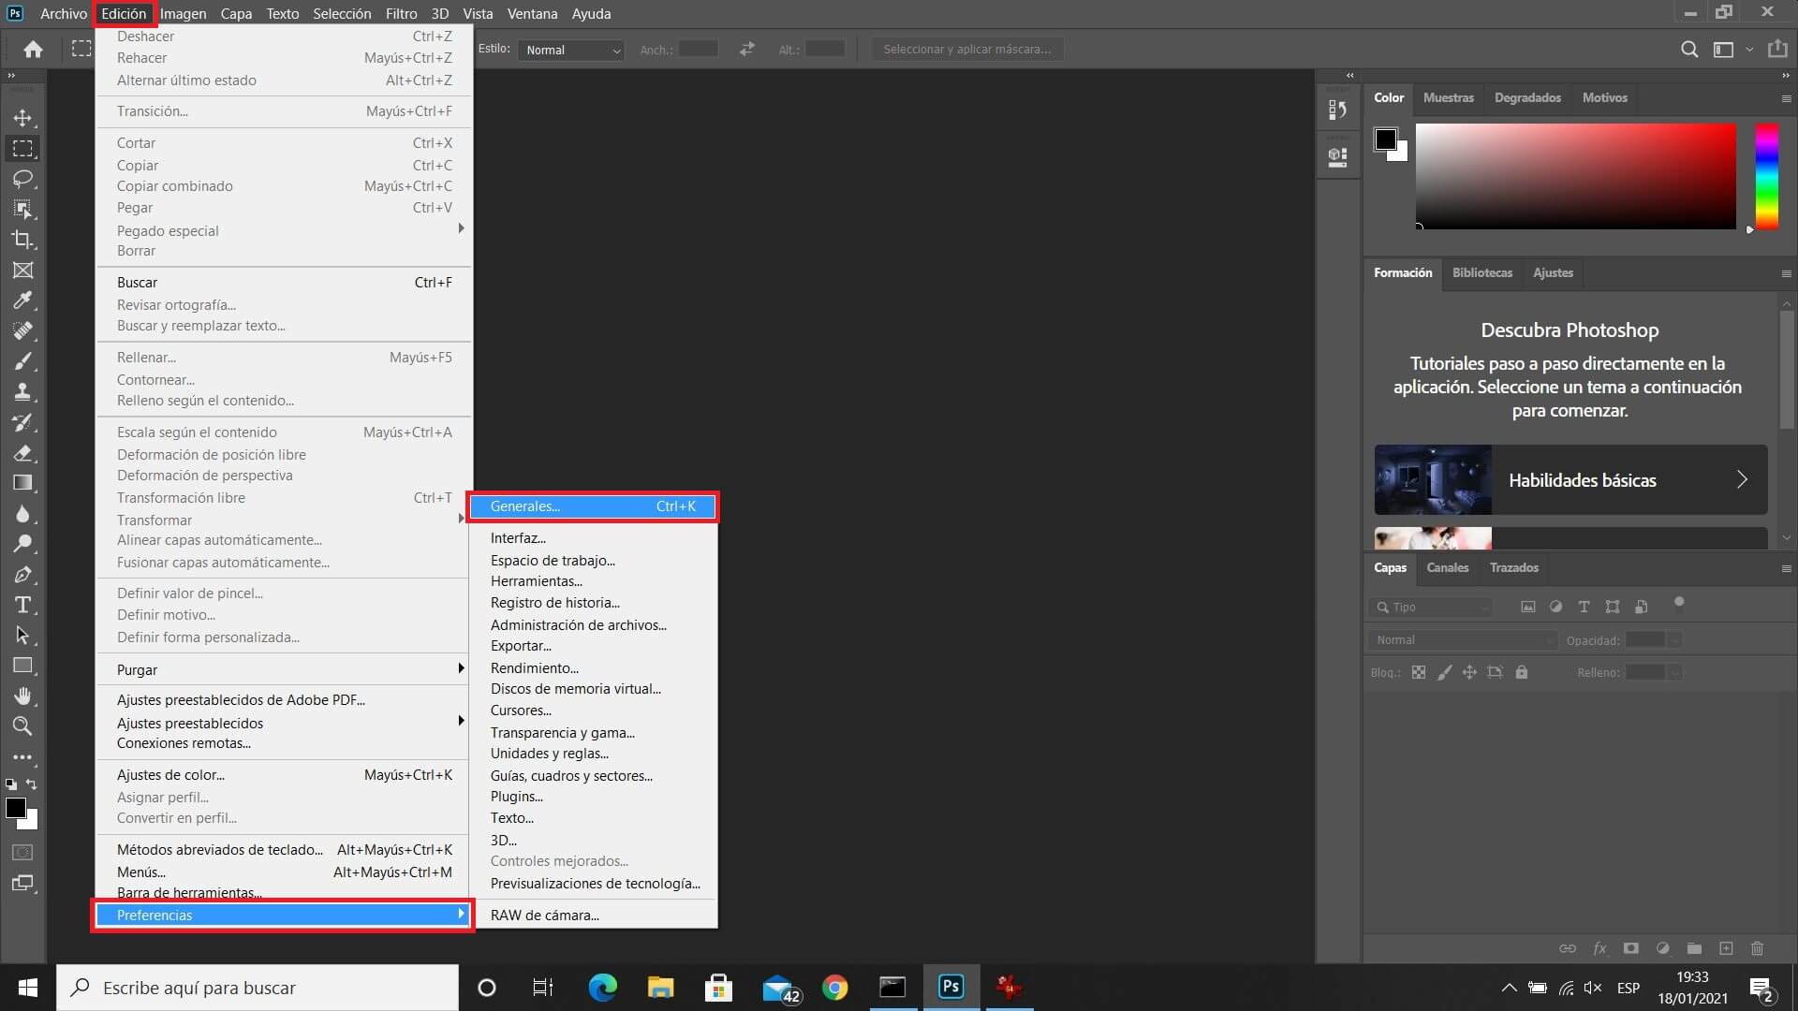Select the Dodge tool

pyautogui.click(x=22, y=544)
